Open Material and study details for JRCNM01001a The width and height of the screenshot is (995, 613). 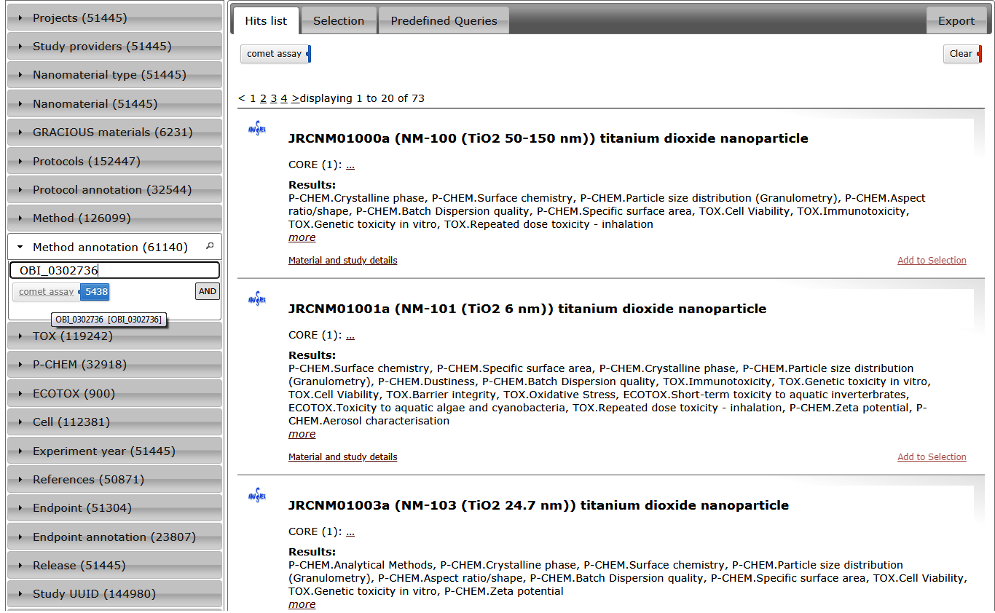tap(342, 457)
